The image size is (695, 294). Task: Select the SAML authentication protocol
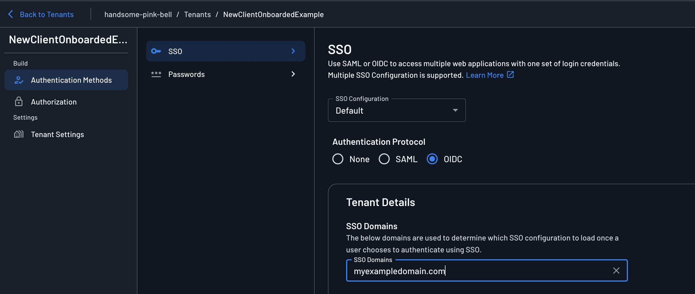pos(384,159)
